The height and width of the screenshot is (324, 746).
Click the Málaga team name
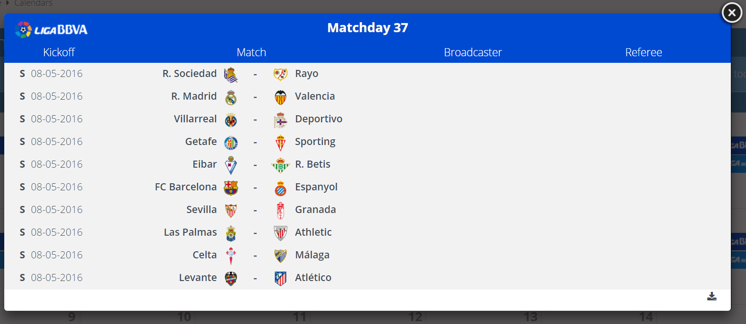[x=312, y=255]
